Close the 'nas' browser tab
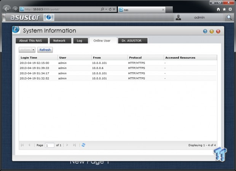The height and width of the screenshot is (171, 236). click(x=163, y=10)
